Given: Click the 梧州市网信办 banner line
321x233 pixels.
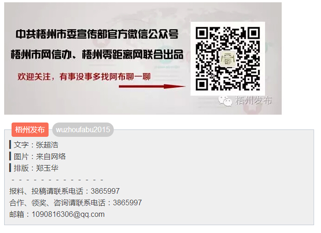Looking at the screenshot, I should click(97, 54).
